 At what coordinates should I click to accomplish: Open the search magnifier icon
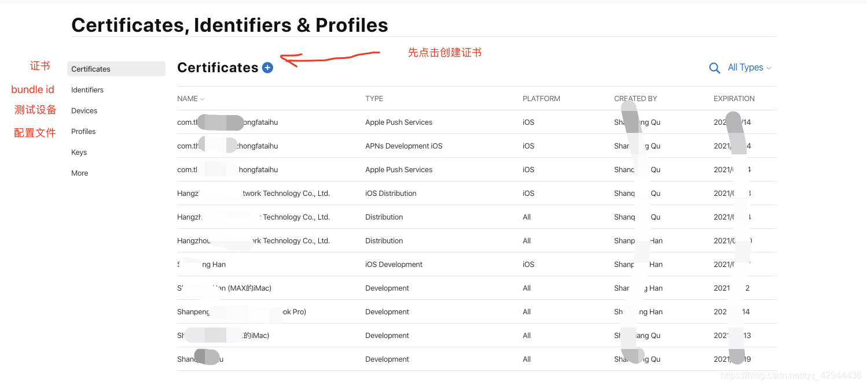point(715,68)
